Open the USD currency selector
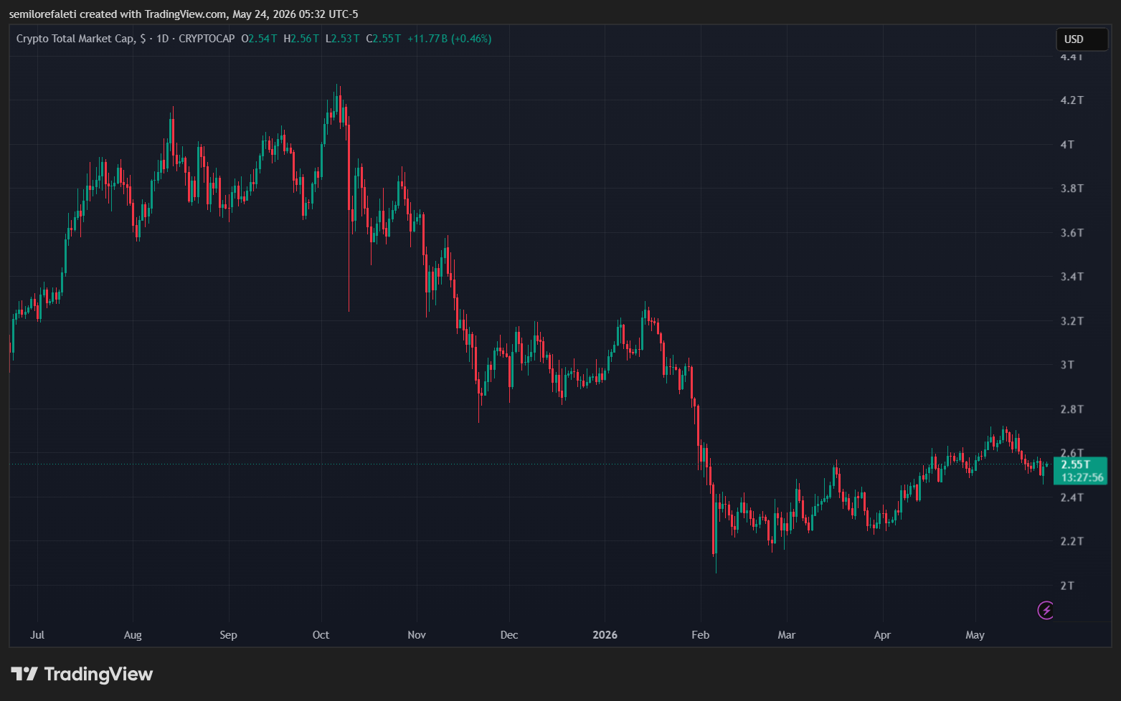This screenshot has width=1121, height=701. point(1082,39)
